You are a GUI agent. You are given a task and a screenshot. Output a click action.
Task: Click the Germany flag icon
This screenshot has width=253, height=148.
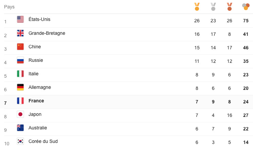coord(20,87)
